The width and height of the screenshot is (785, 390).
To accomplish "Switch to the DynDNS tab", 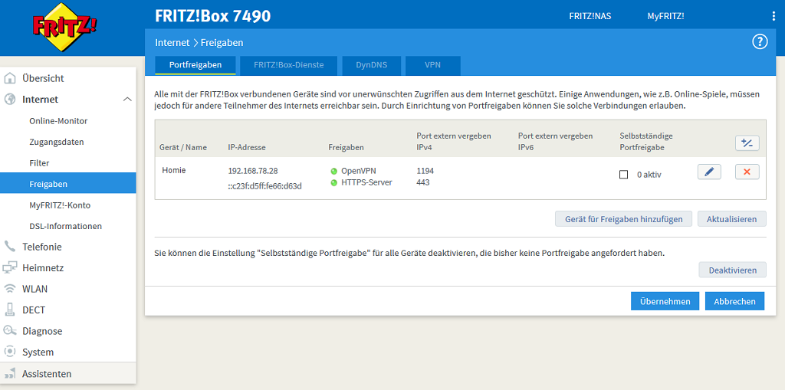I will (371, 65).
